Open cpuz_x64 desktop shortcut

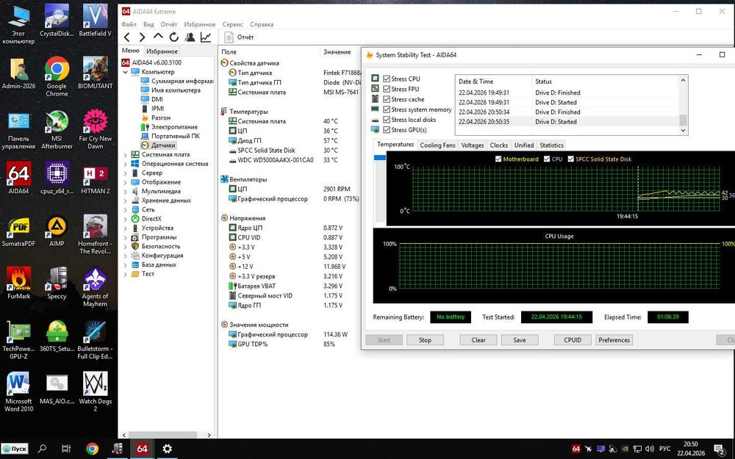click(x=57, y=178)
